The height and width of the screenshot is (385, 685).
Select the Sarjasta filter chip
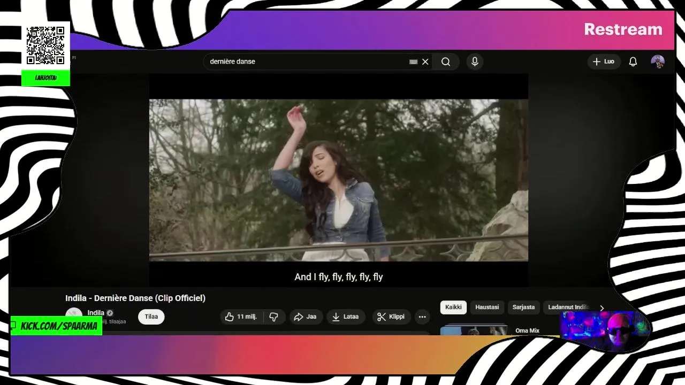[x=523, y=307]
